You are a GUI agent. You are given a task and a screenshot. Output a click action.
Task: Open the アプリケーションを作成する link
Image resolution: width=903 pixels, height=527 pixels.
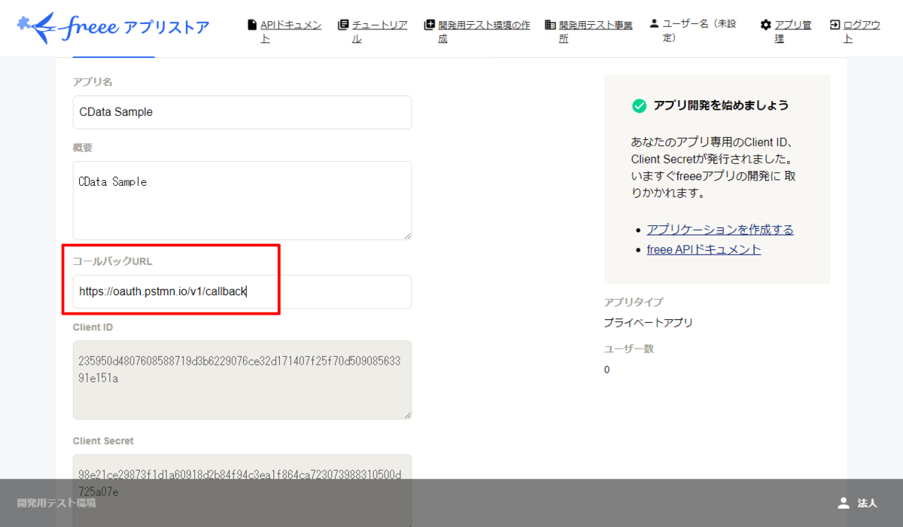pyautogui.click(x=720, y=230)
